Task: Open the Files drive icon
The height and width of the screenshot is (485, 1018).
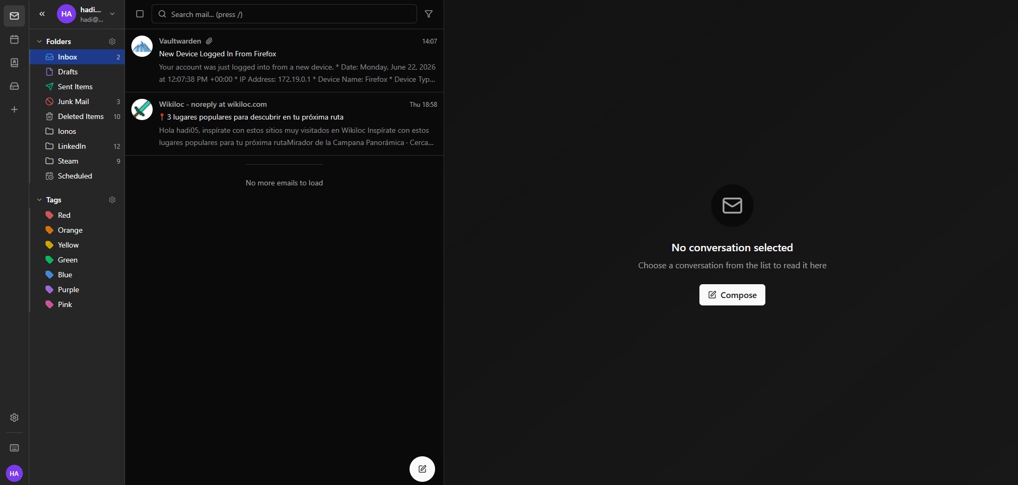Action: click(x=14, y=86)
